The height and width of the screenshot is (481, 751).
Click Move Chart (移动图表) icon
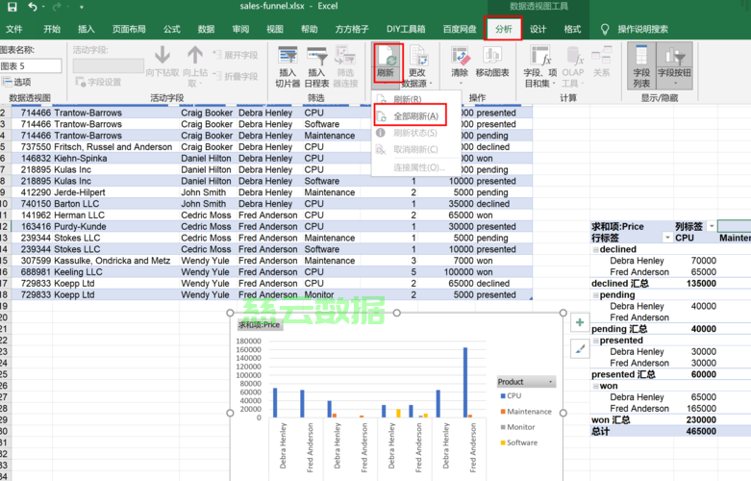[492, 62]
